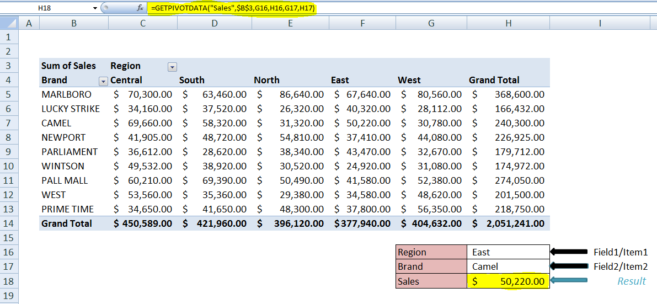
Task: Click the cell with 2,051,241.00
Action: click(x=508, y=223)
